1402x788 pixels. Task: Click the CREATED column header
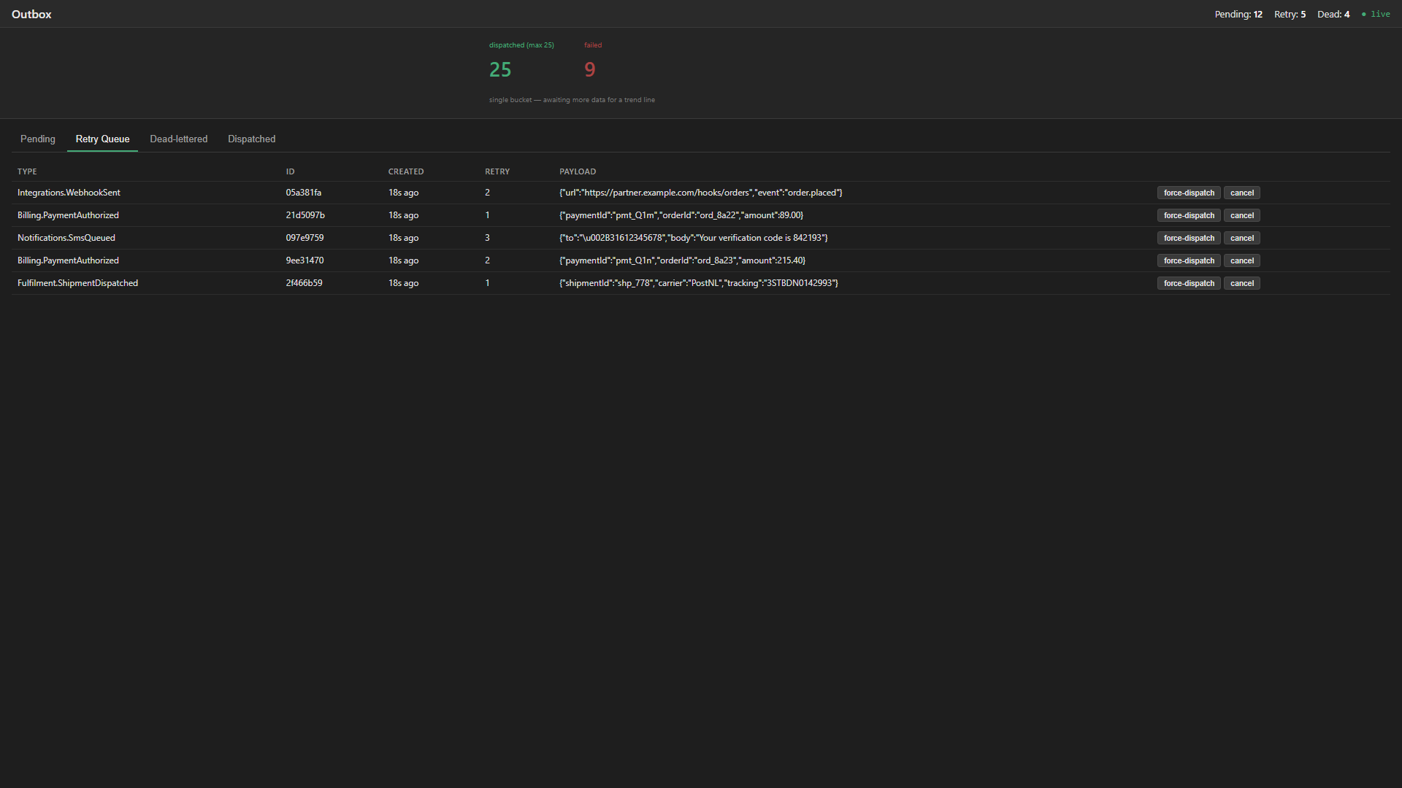(x=406, y=171)
